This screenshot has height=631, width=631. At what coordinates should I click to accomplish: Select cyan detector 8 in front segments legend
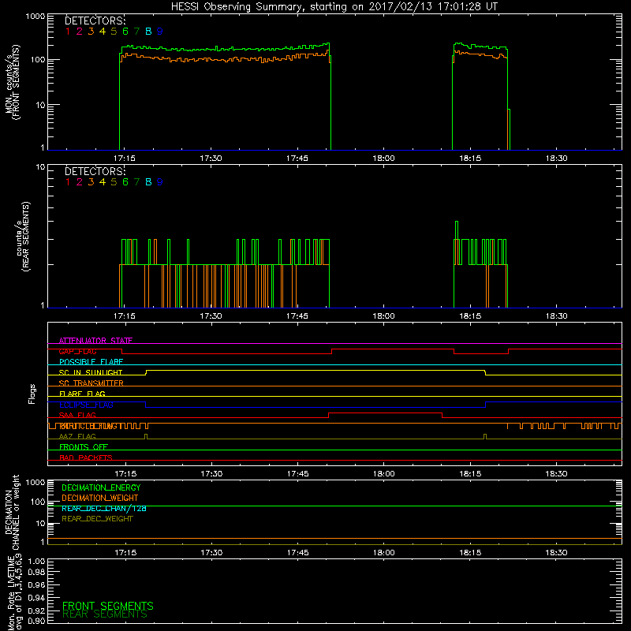[148, 32]
